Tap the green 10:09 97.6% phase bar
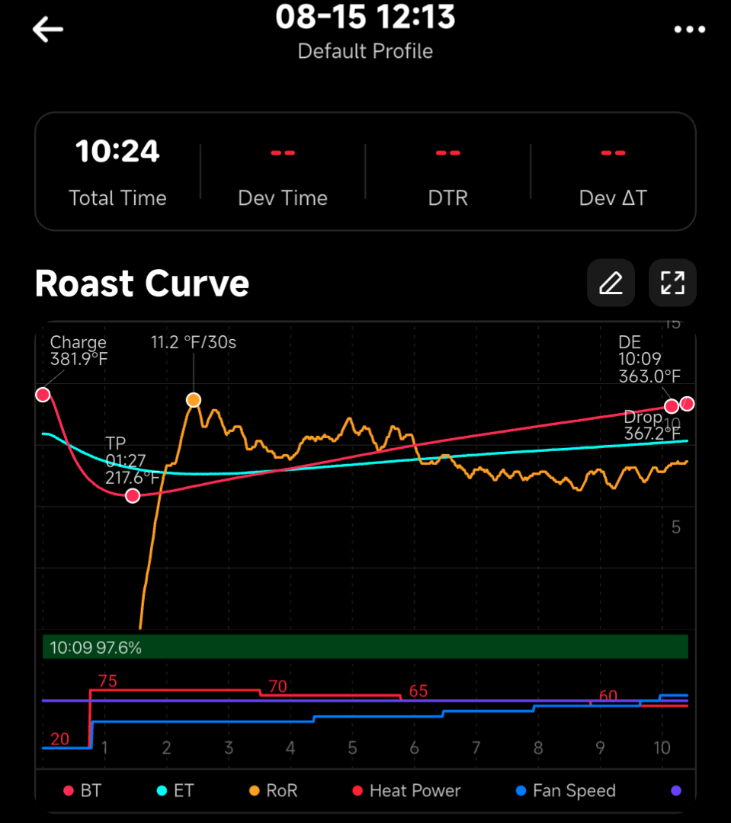731x823 pixels. coord(366,647)
